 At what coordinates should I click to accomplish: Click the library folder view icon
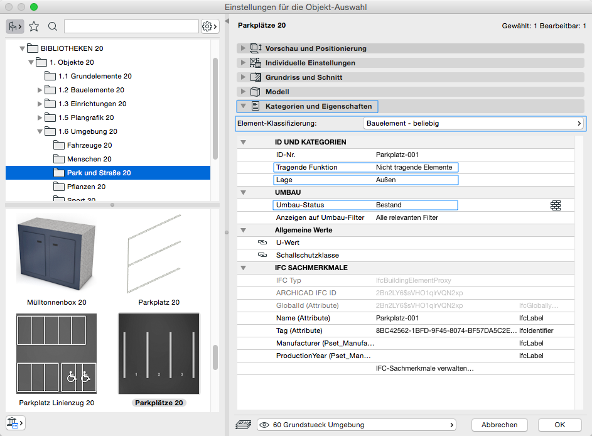click(15, 26)
